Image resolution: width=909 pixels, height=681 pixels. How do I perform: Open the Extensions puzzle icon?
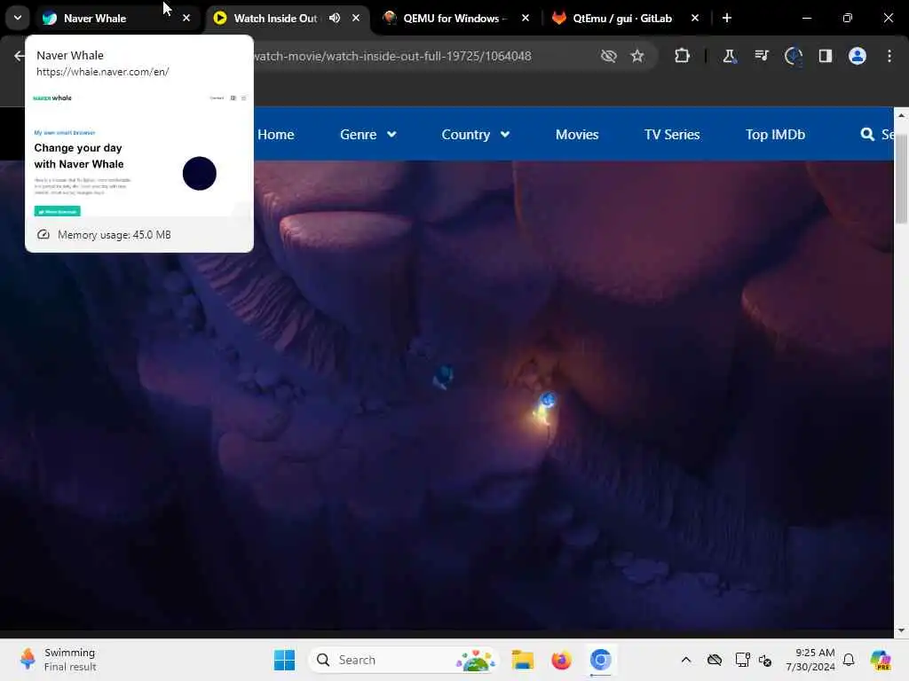pyautogui.click(x=682, y=56)
